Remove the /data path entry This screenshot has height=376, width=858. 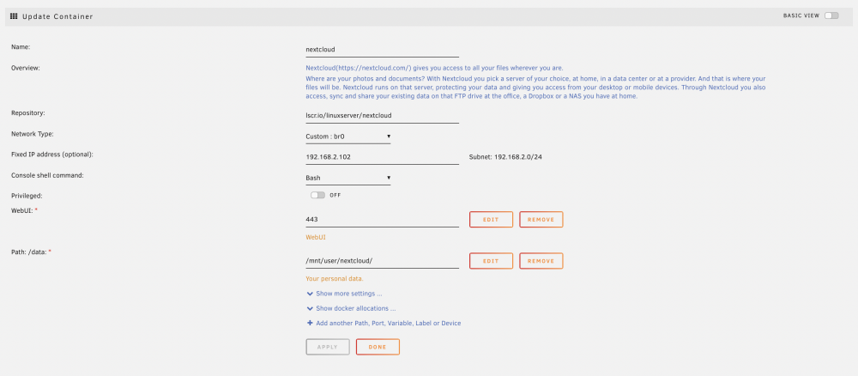[541, 261]
